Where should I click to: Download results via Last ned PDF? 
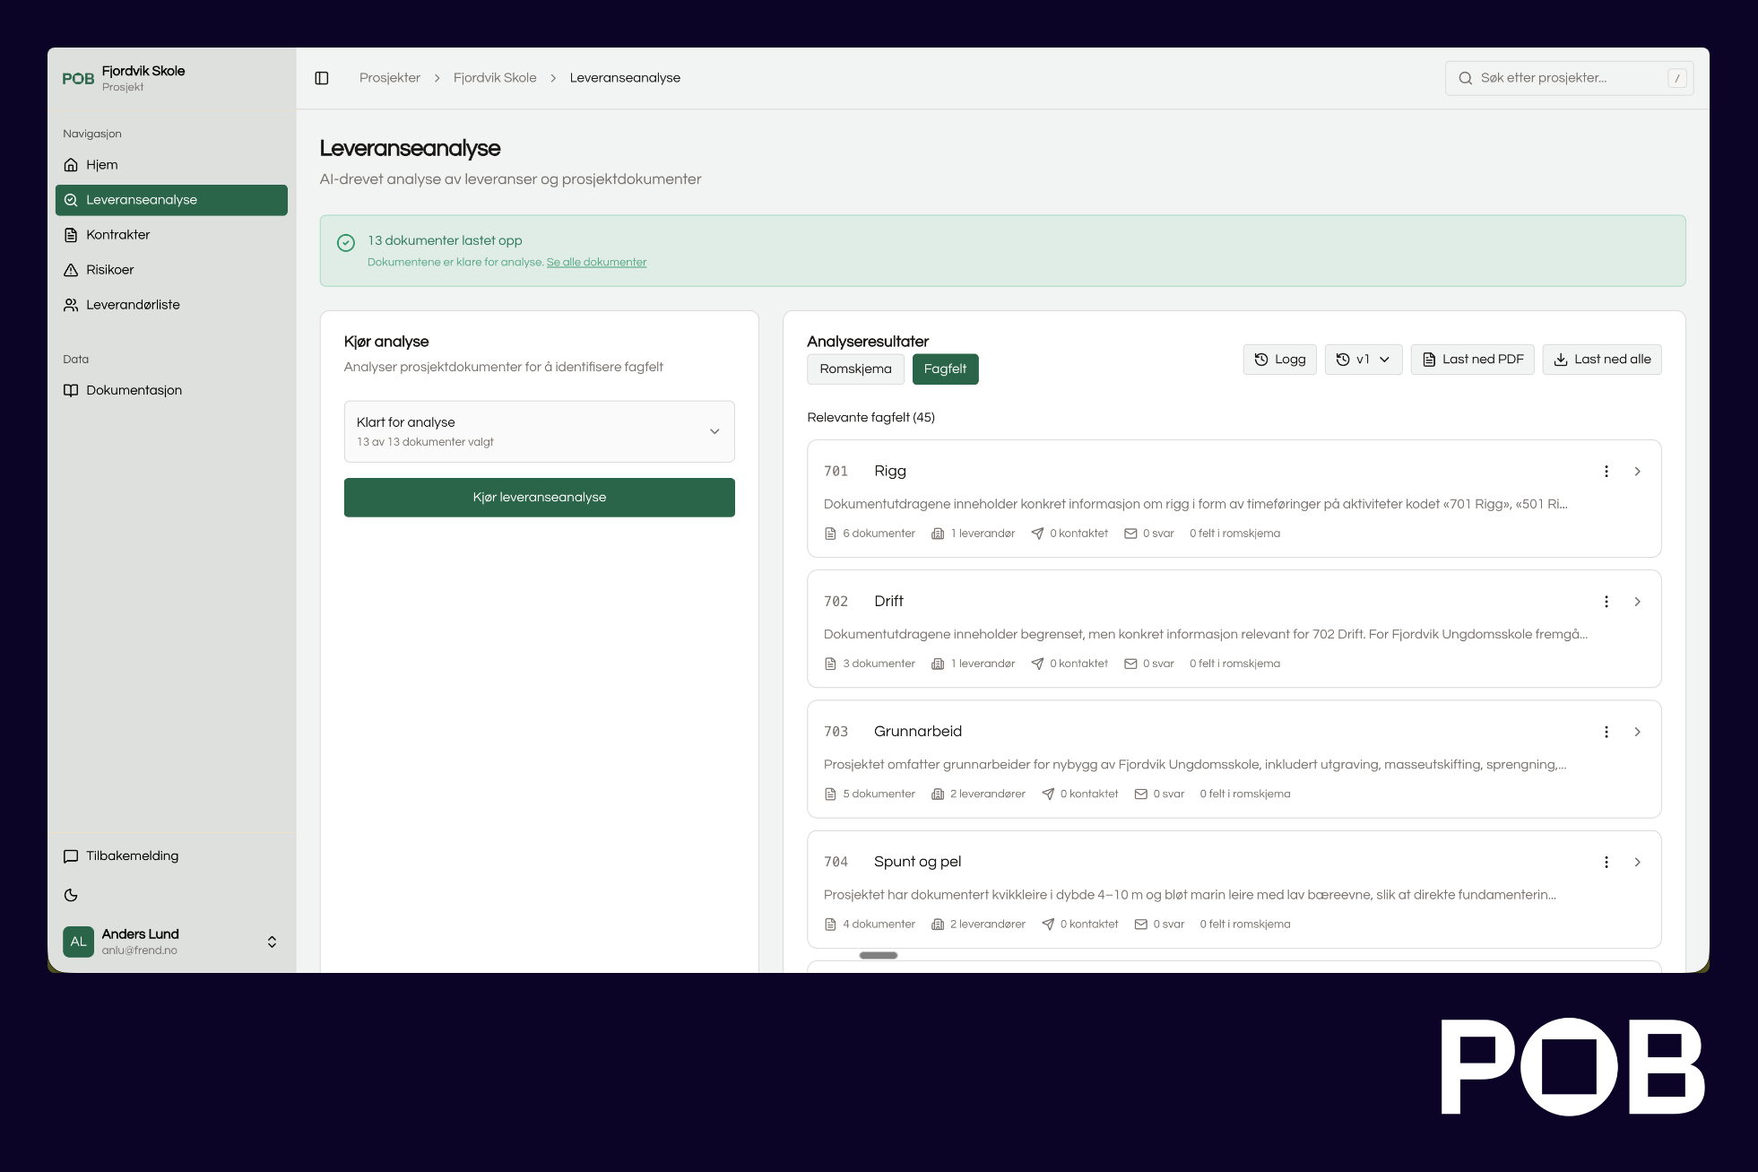[x=1472, y=360]
